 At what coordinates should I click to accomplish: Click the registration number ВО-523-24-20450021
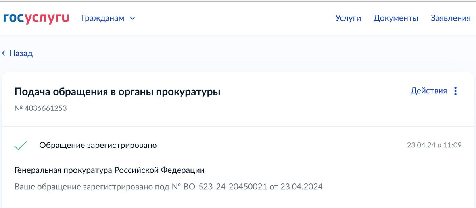coord(225,187)
